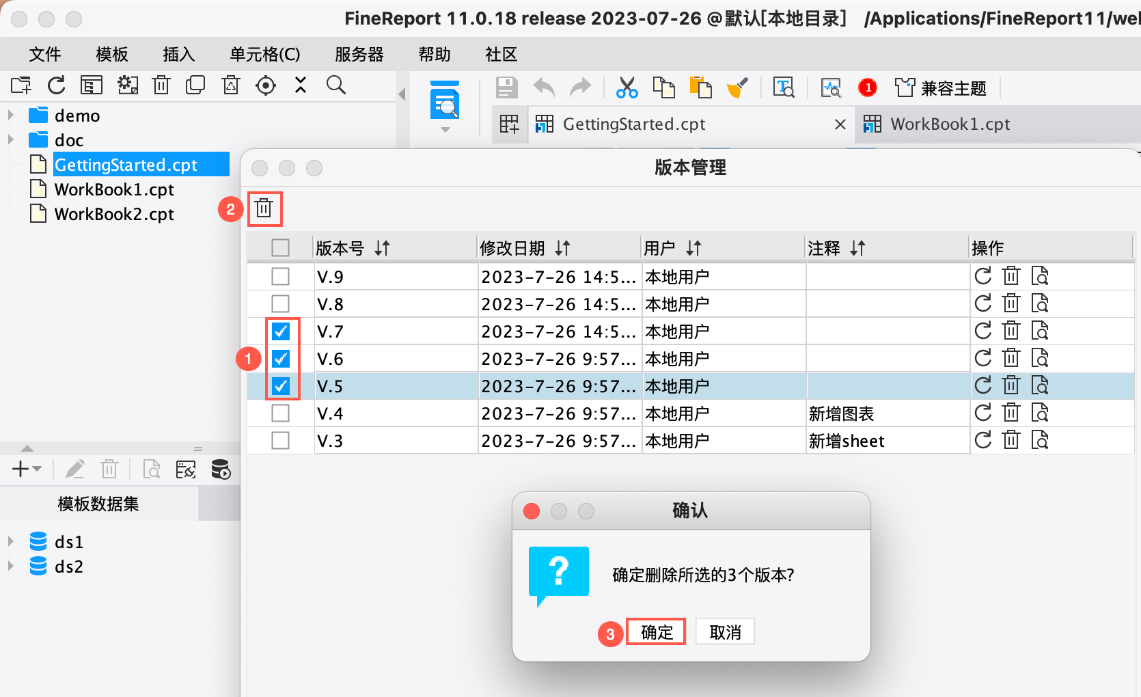Screen dimensions: 1141x697
Task: Expand the ds1 dataset node
Action: (x=11, y=542)
